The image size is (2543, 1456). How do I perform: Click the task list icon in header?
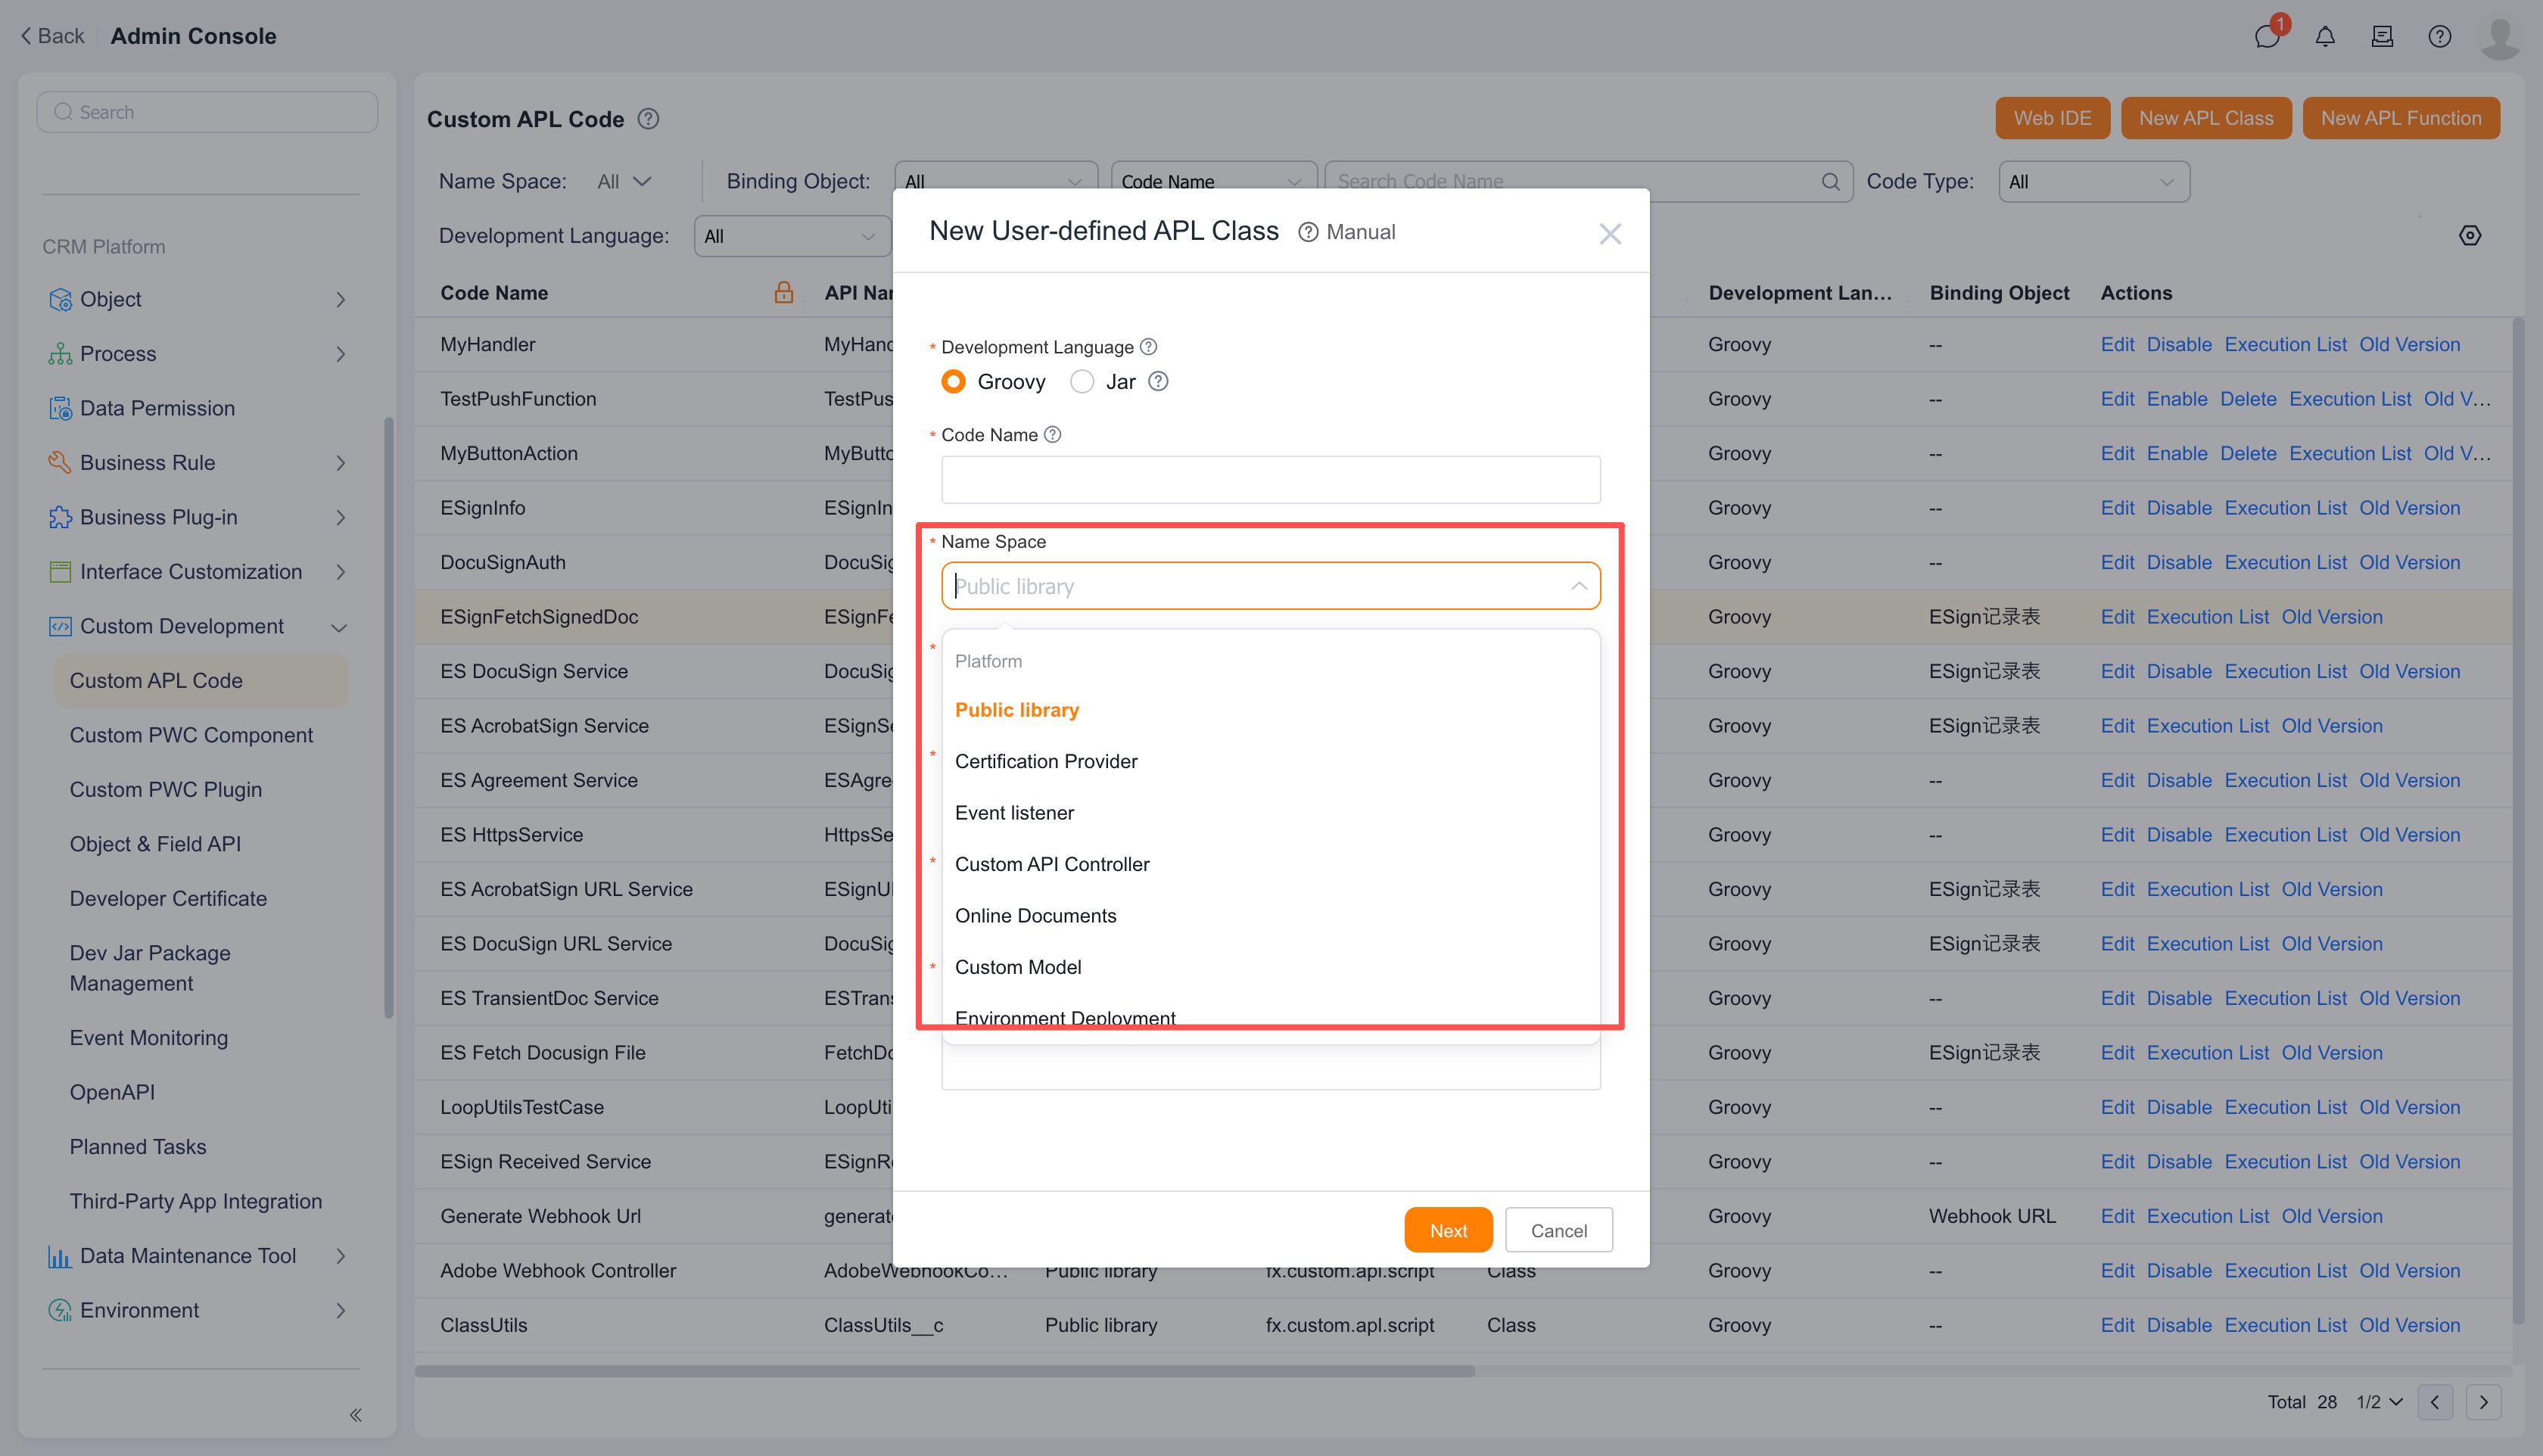pos(2382,37)
